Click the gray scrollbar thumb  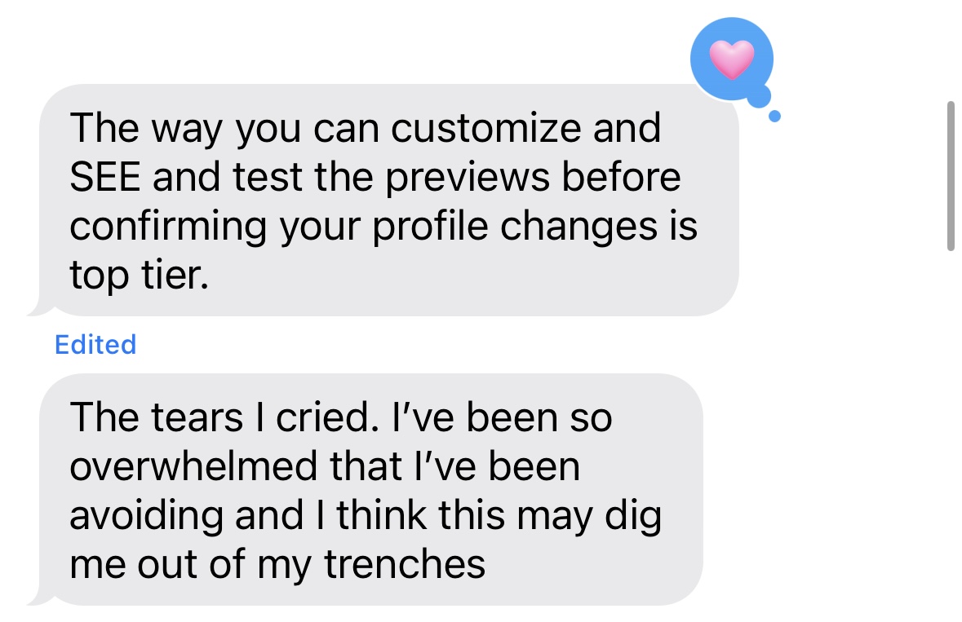[x=950, y=176]
